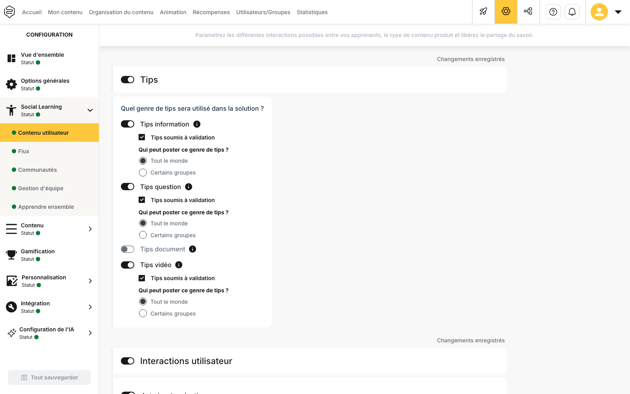This screenshot has width=630, height=394.
Task: Click the Configuration de l'IA sparkle icon
Action: point(12,333)
